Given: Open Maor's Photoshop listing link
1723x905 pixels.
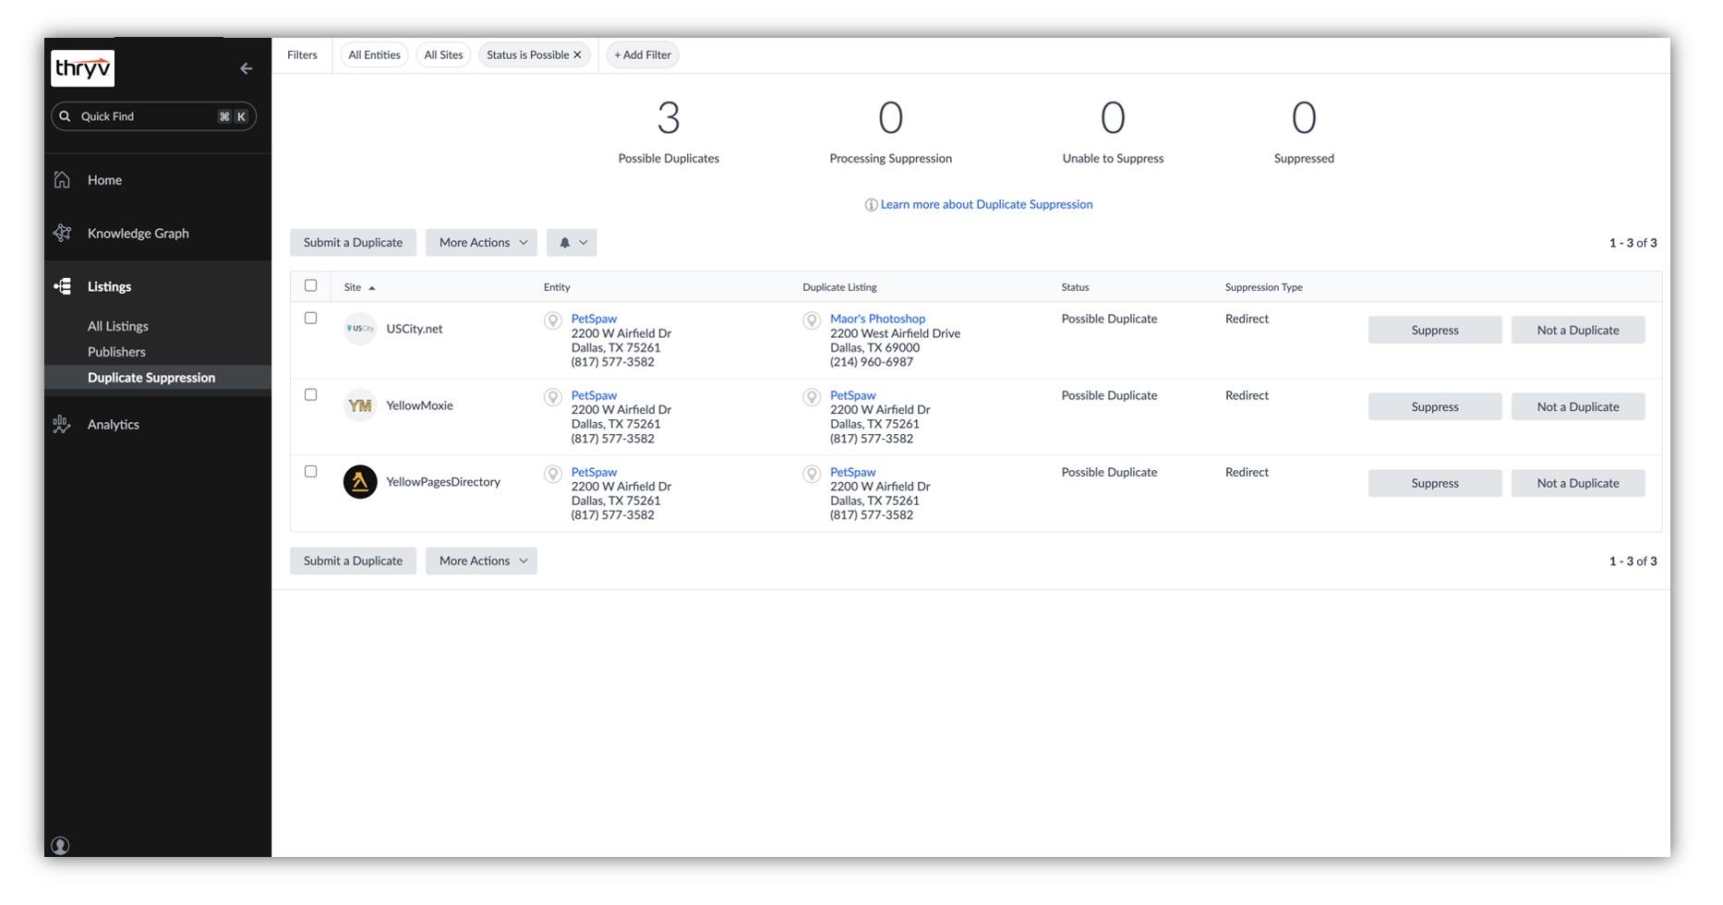Looking at the screenshot, I should (877, 319).
